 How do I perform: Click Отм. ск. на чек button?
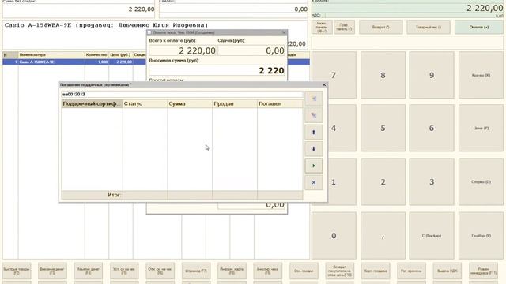(x=160, y=271)
